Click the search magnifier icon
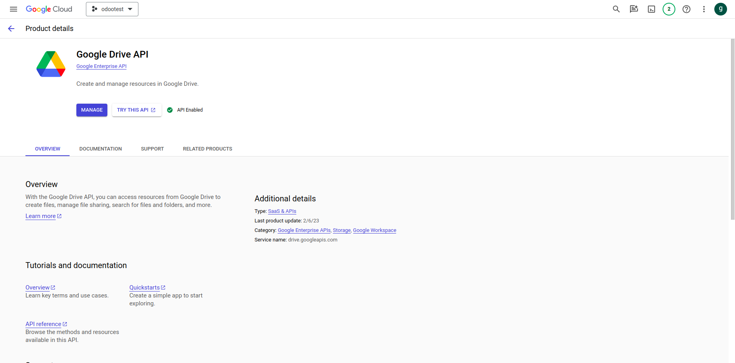The height and width of the screenshot is (363, 735). point(616,9)
